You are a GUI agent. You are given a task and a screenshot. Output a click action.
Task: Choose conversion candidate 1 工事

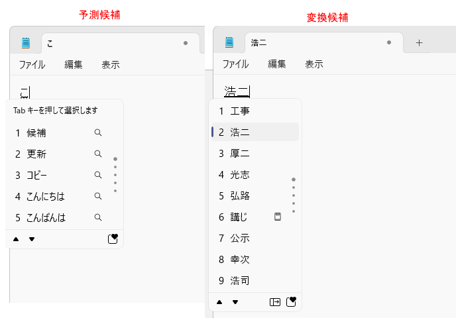pyautogui.click(x=255, y=111)
